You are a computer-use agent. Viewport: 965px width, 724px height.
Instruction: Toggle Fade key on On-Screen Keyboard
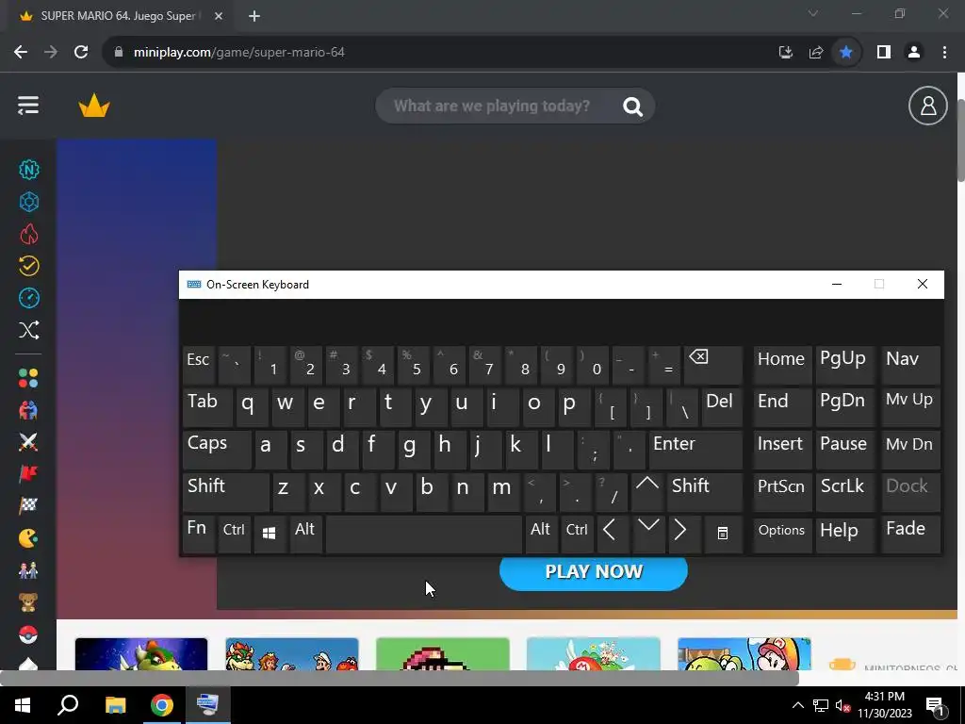(911, 534)
